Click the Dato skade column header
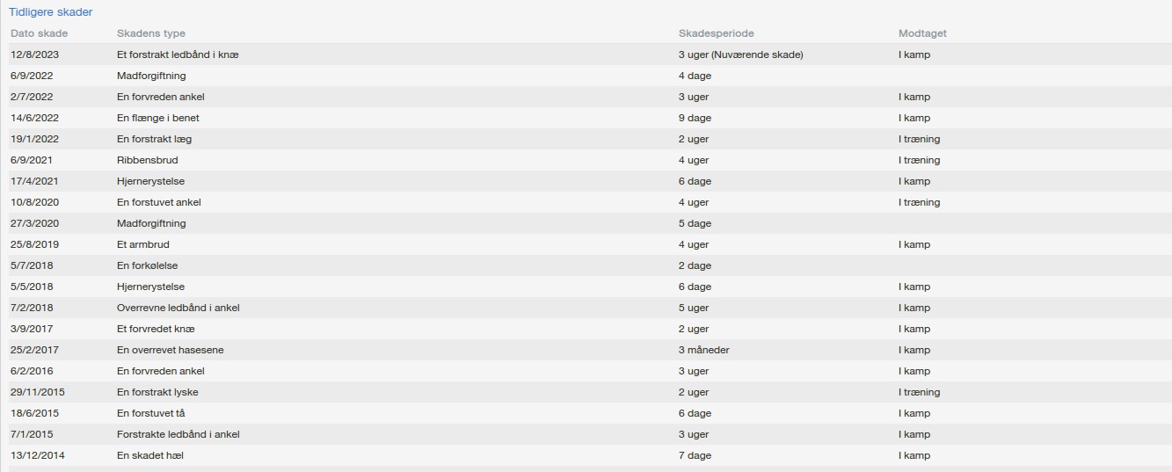This screenshot has height=472, width=1172. (x=39, y=33)
